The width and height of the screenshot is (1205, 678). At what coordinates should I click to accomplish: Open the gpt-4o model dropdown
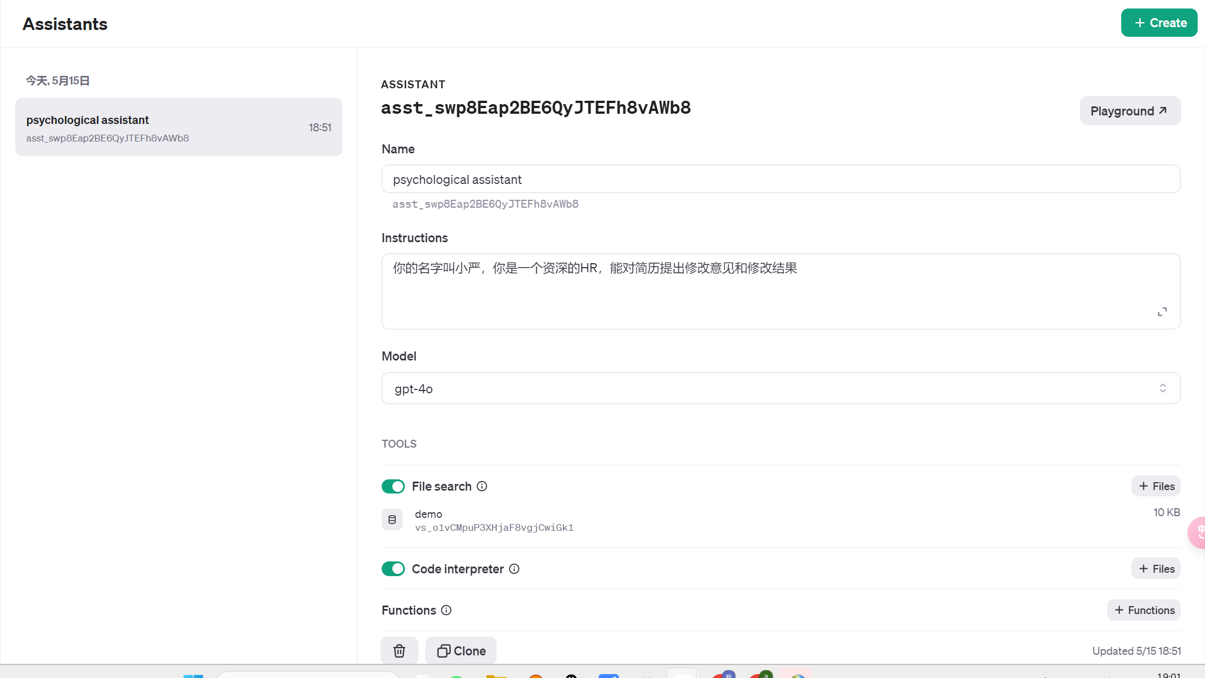780,388
